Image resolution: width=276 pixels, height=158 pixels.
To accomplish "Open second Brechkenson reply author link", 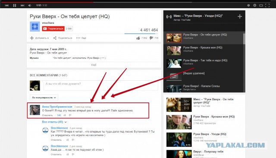I will [x=60, y=146].
